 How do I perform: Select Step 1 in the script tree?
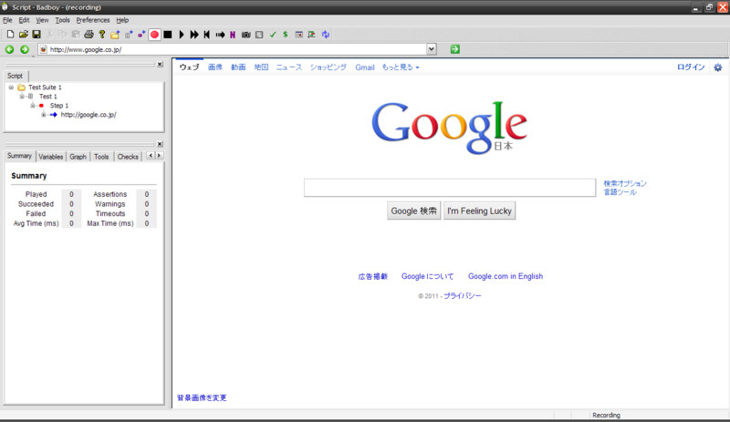(59, 106)
